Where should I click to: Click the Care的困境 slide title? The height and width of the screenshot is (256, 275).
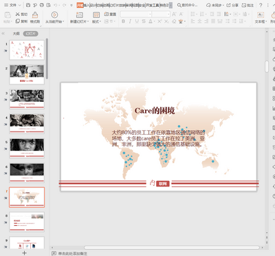(155, 111)
